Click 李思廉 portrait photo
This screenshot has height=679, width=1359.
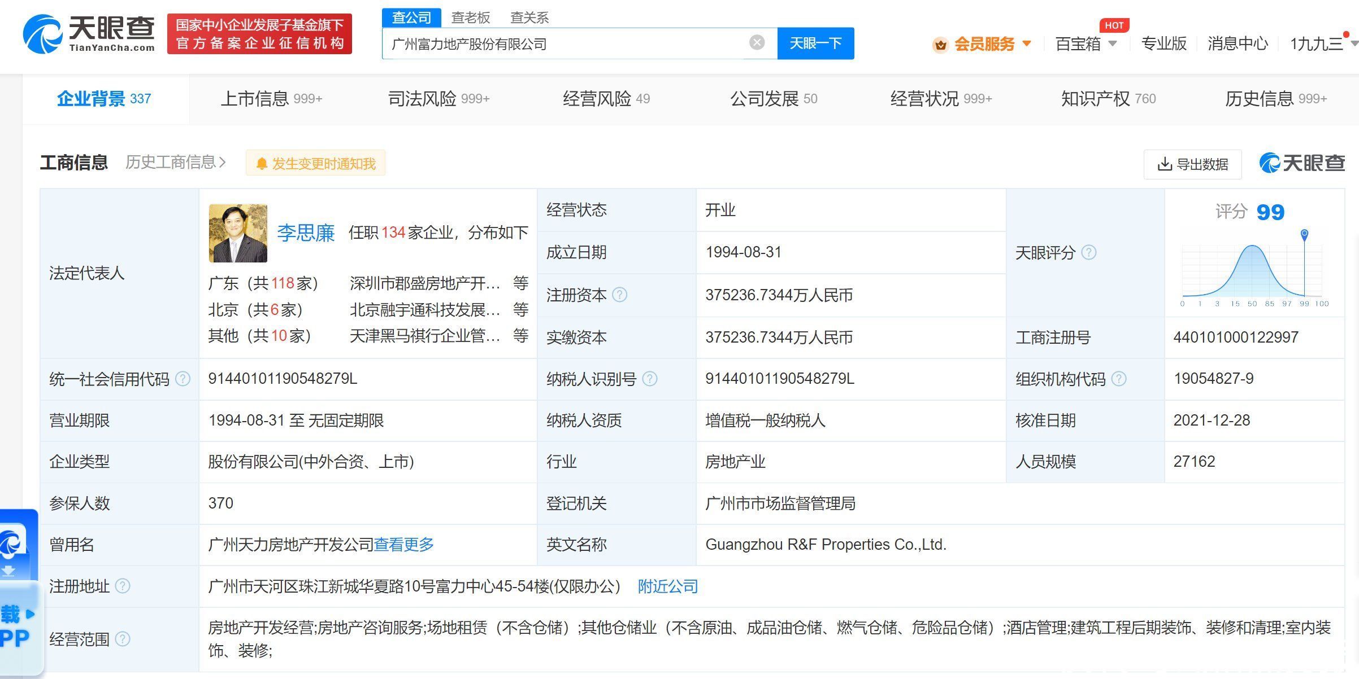coord(238,233)
